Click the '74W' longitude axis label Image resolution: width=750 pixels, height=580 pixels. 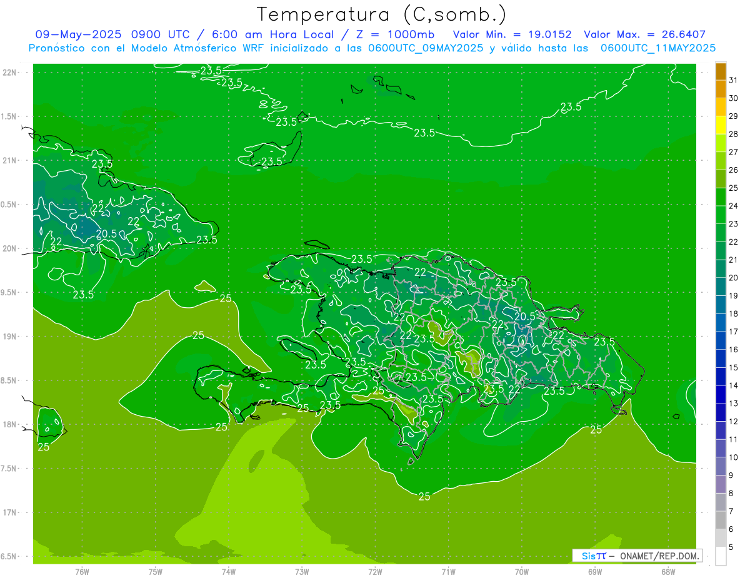[x=228, y=571]
